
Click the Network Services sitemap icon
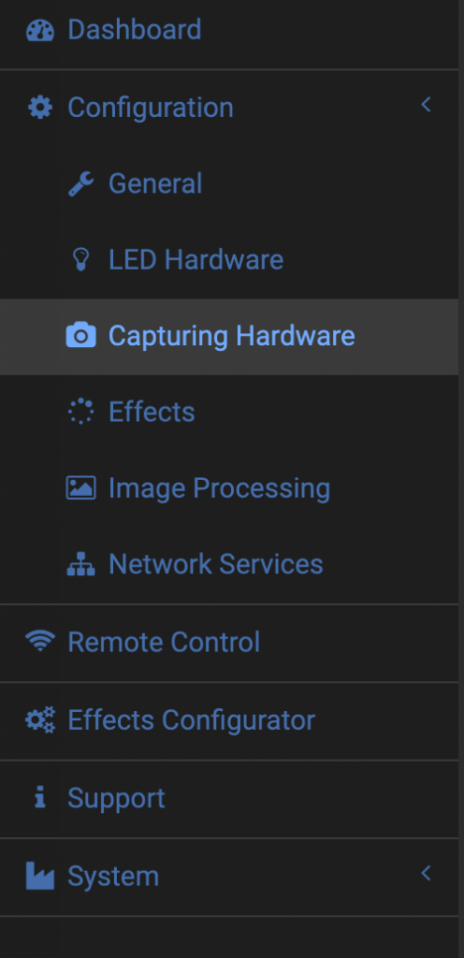[x=80, y=564]
